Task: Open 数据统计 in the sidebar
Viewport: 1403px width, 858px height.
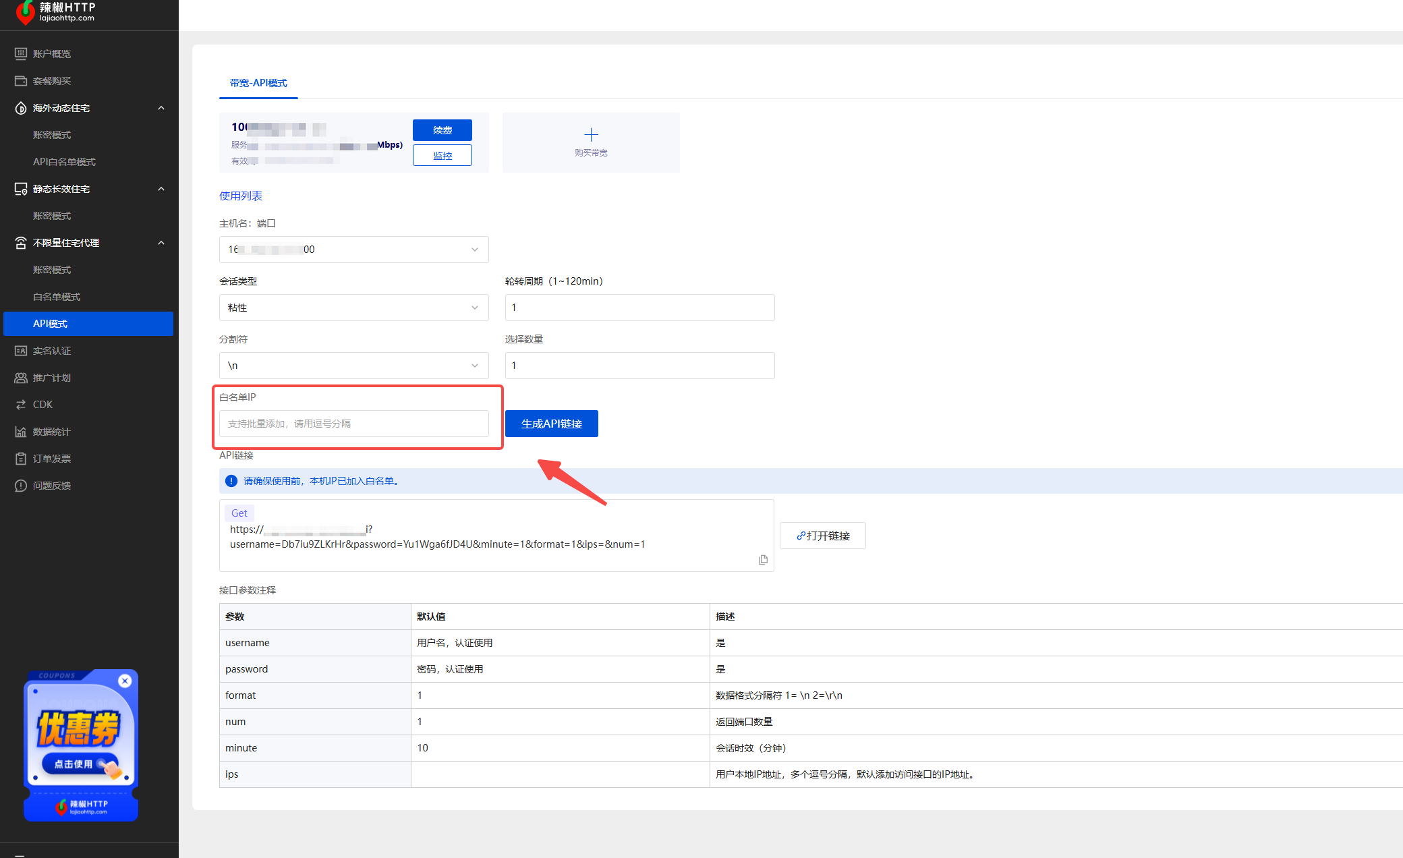Action: [52, 432]
